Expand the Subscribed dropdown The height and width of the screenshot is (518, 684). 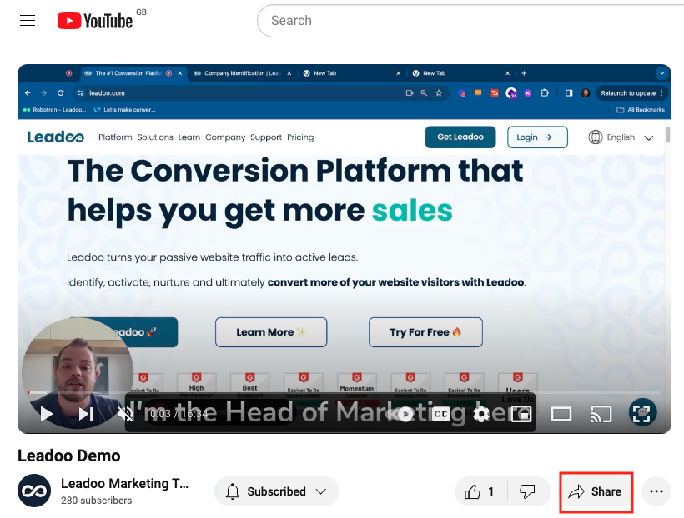276,491
